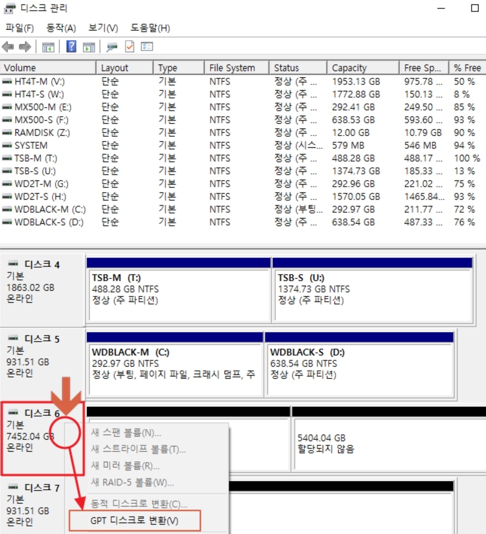486x534 pixels.
Task: Click the Forward arrow in the toolbar
Action: pyautogui.click(x=25, y=47)
